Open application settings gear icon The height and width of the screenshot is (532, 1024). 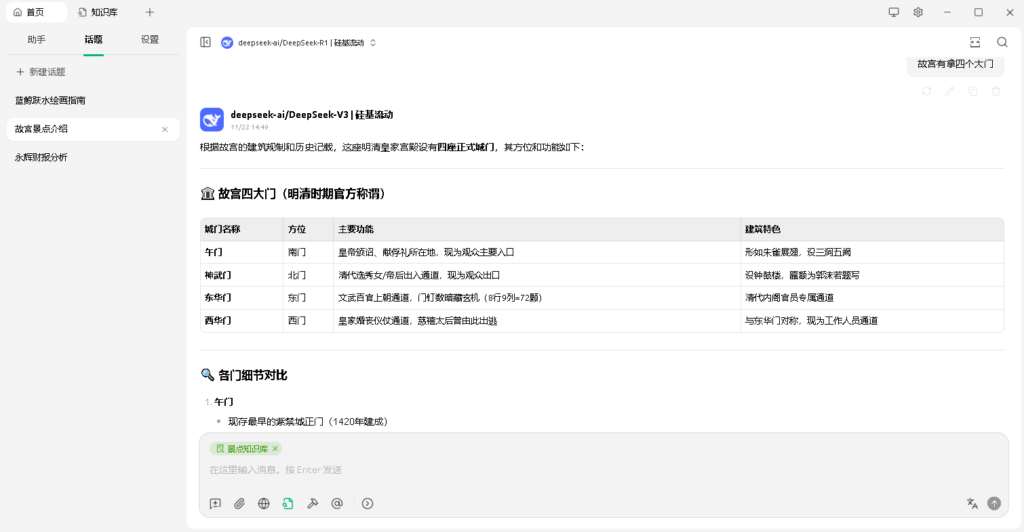918,12
